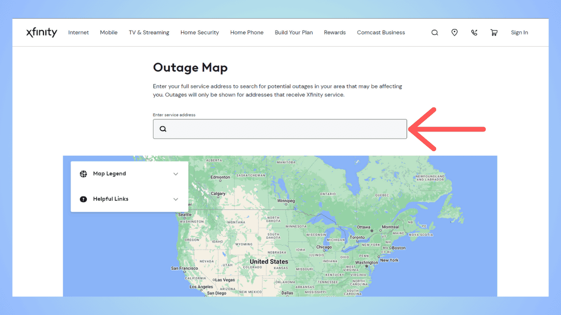Click San Diego on the map

(x=216, y=293)
